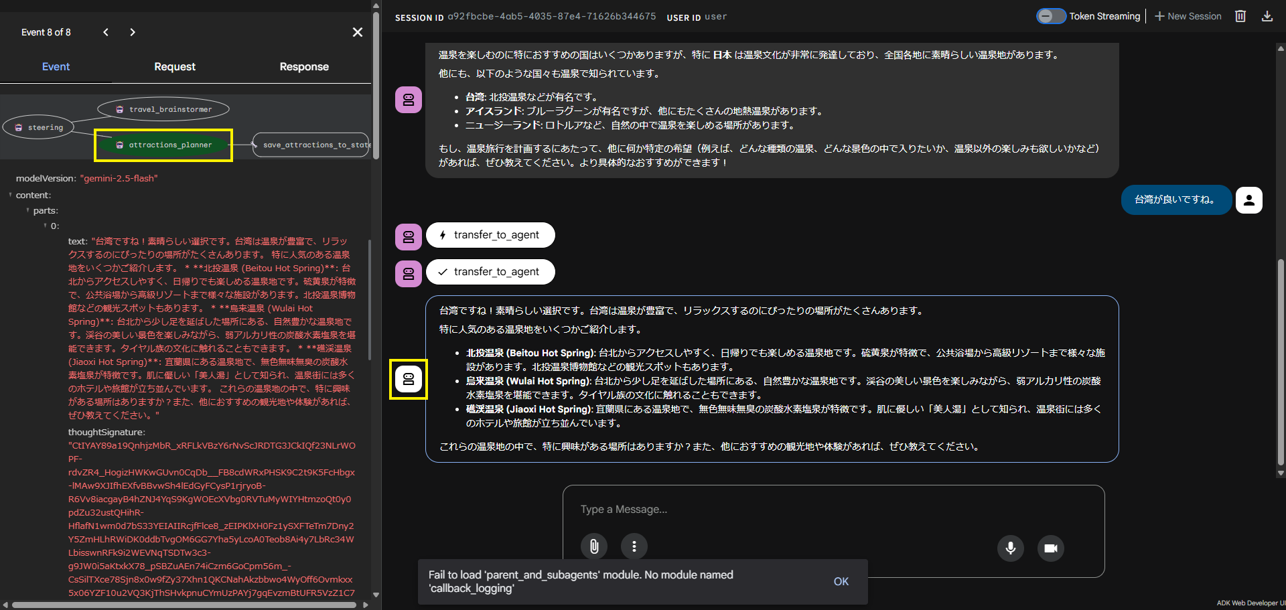Open the more options three-dot menu
Image resolution: width=1286 pixels, height=610 pixels.
(634, 546)
